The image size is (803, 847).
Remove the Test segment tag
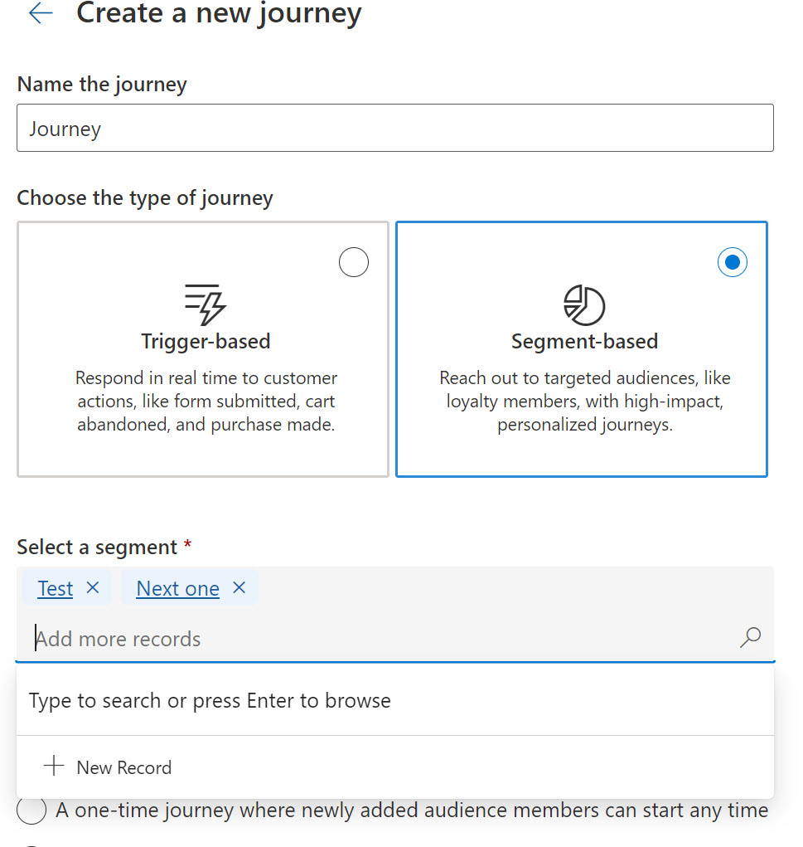tap(93, 587)
